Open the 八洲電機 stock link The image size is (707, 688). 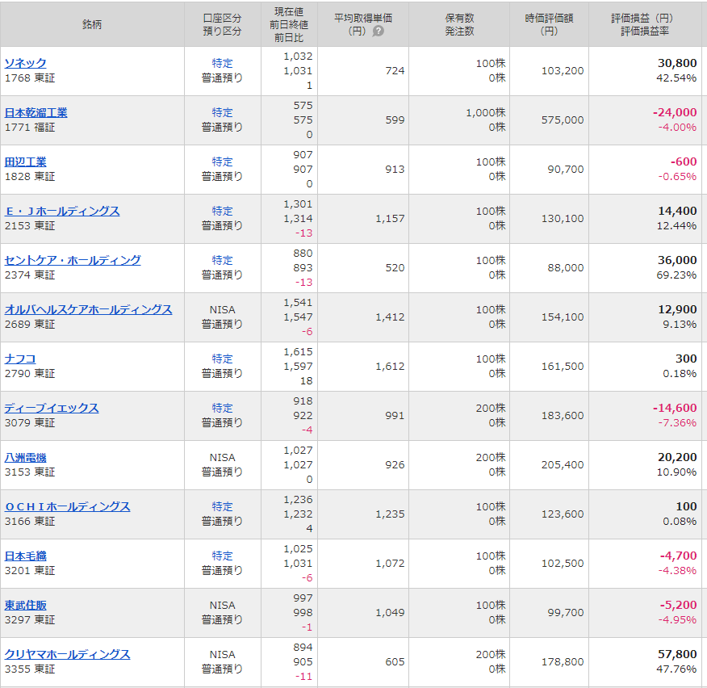point(25,457)
